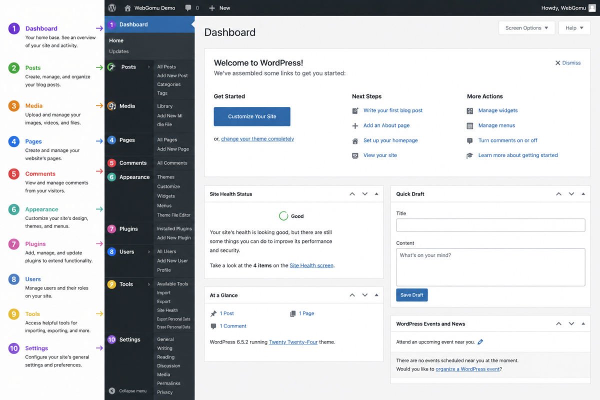Click the pages icon next to 1 Page
This screenshot has height=400, width=600.
pyautogui.click(x=293, y=313)
